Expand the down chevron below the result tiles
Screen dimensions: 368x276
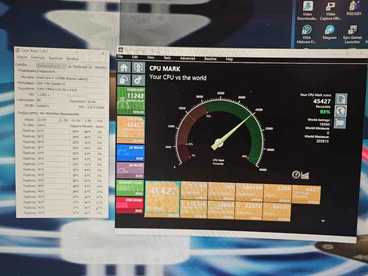pyautogui.click(x=323, y=221)
